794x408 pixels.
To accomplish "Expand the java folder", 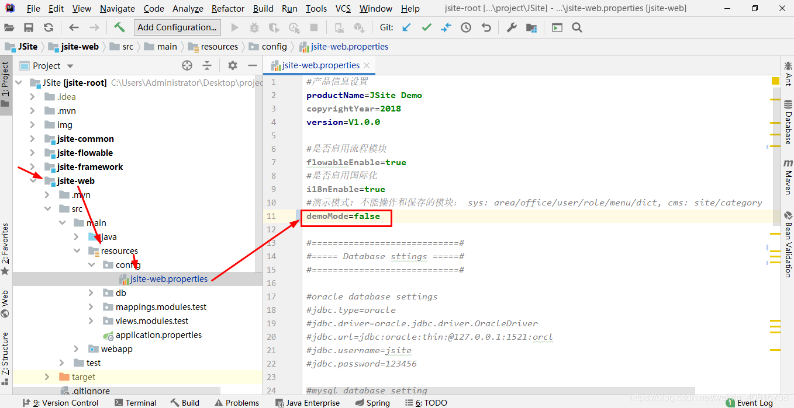I will tap(77, 237).
